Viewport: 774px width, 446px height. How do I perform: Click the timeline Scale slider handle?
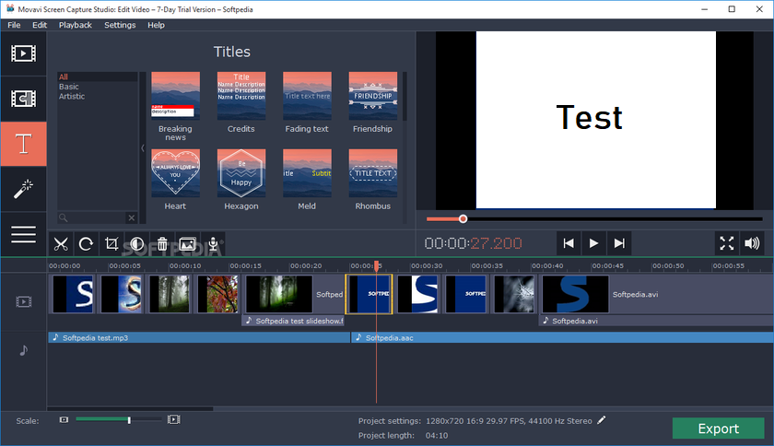point(129,420)
